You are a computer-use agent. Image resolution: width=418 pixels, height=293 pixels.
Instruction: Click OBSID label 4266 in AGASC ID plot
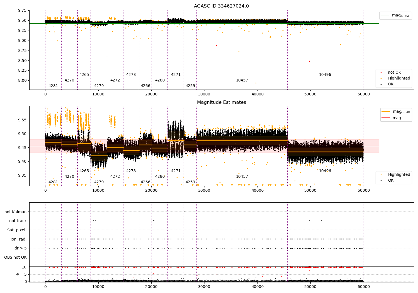point(145,86)
